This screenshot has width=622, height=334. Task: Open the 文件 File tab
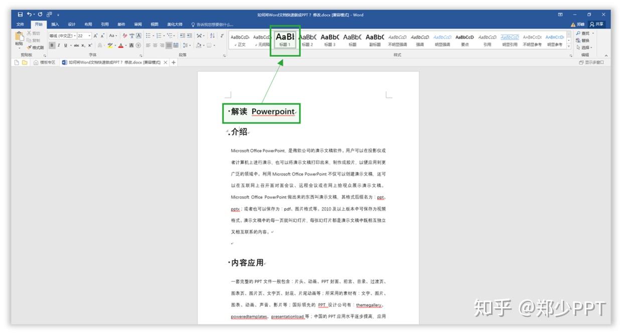(x=20, y=24)
